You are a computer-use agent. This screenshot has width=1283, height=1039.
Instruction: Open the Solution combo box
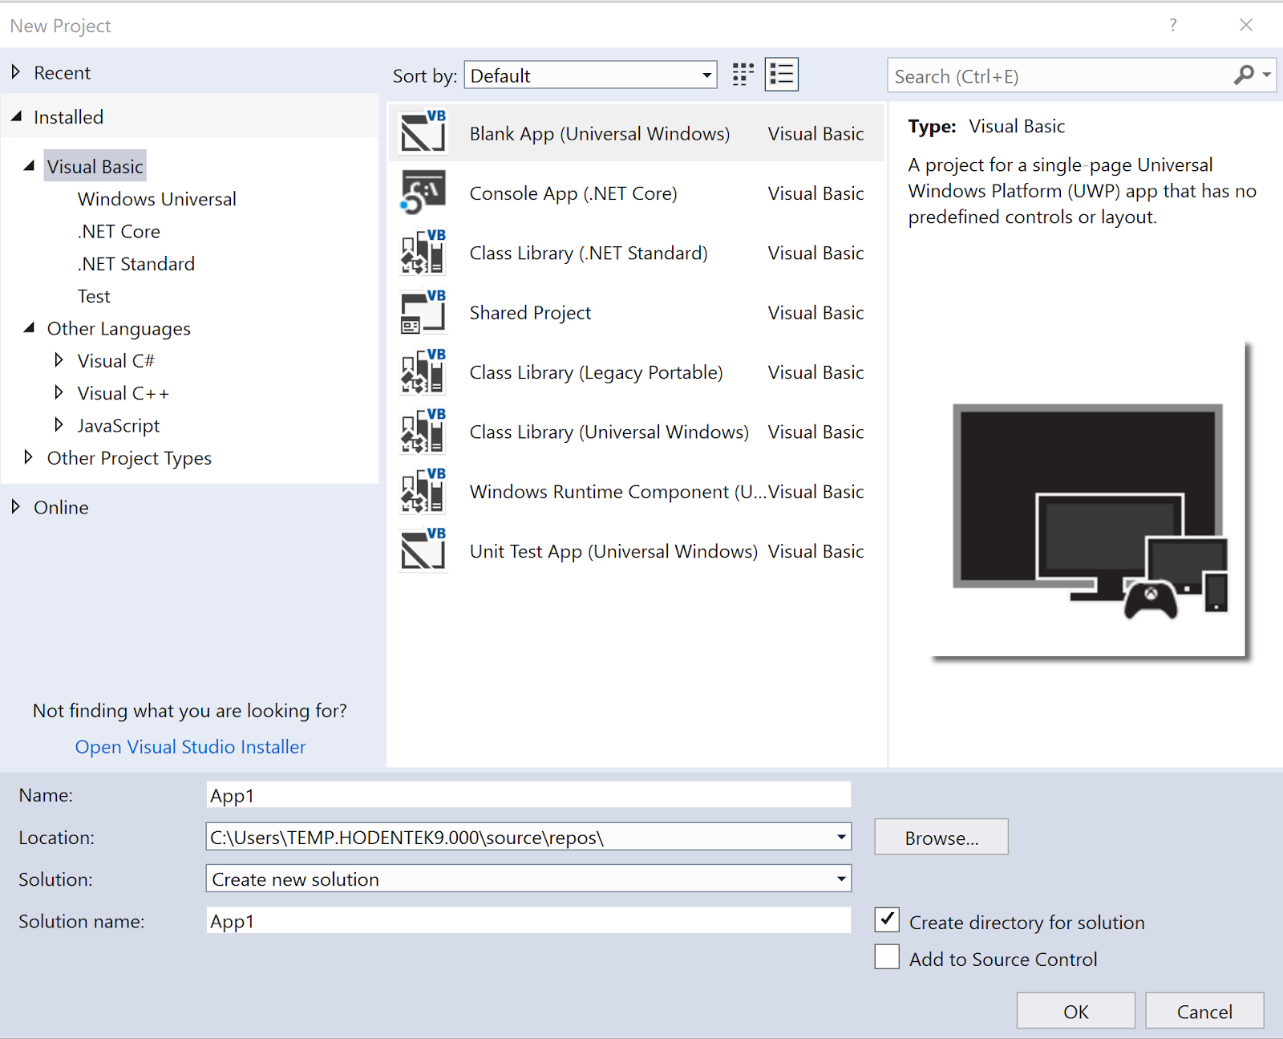(840, 879)
